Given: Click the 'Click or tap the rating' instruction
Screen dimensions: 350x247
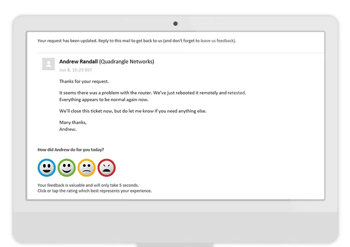Looking at the screenshot, I should tap(95, 191).
